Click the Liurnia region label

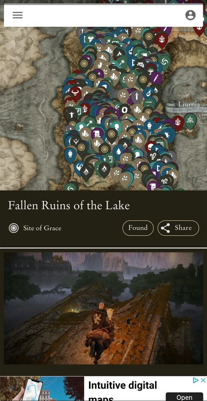tap(189, 104)
